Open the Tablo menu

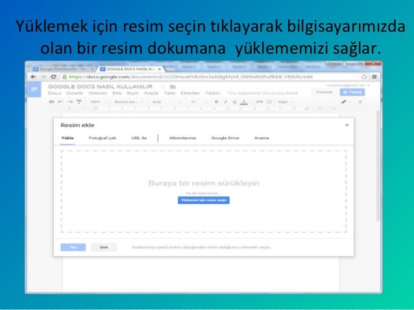pos(169,93)
